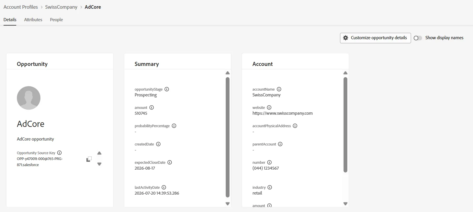Open info tooltip for probabilityPercentage

[174, 126]
